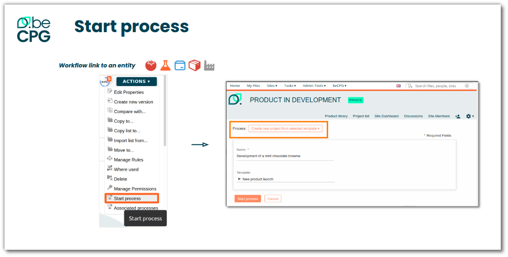Open My Files in top navigation

click(x=253, y=86)
